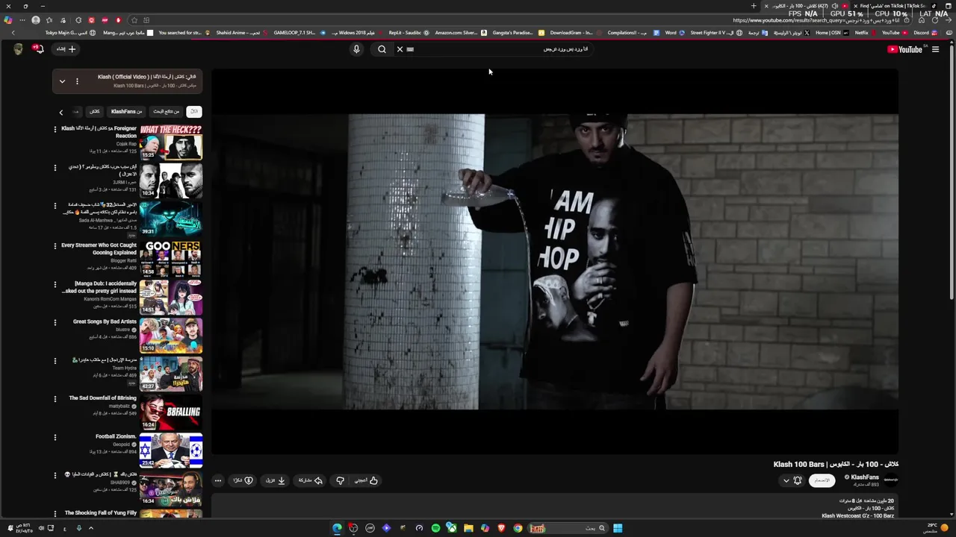Open the Team Hydra video thumbnail
This screenshot has height=537, width=956.
(171, 374)
